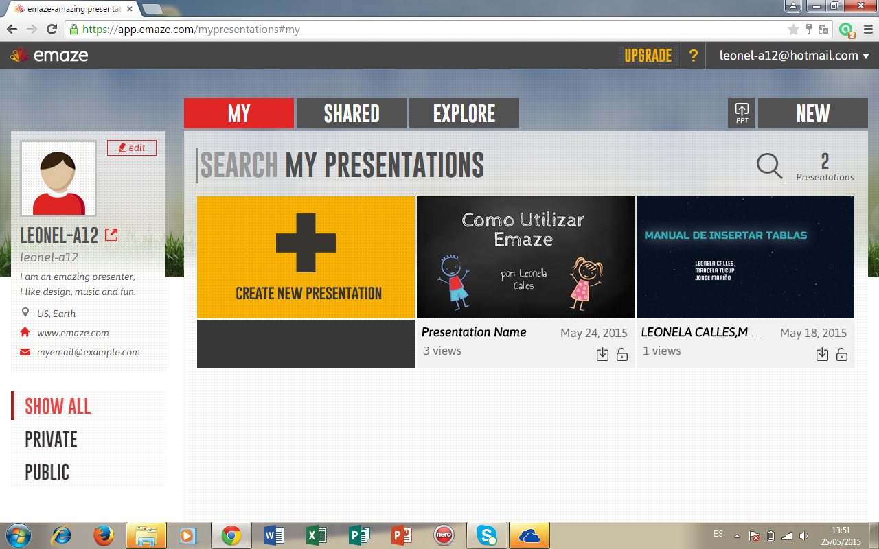
Task: Click the LEONELA CALLES,M... title
Action: (x=701, y=332)
